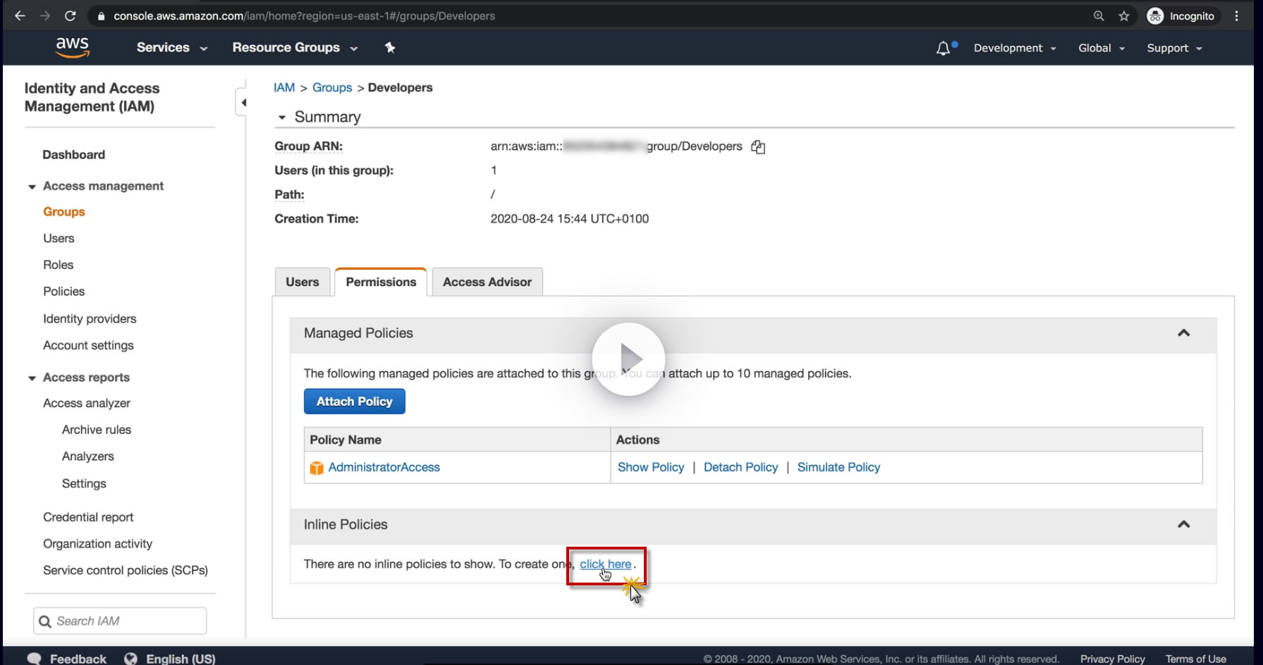
Task: Open the Services dropdown menu
Action: 171,47
